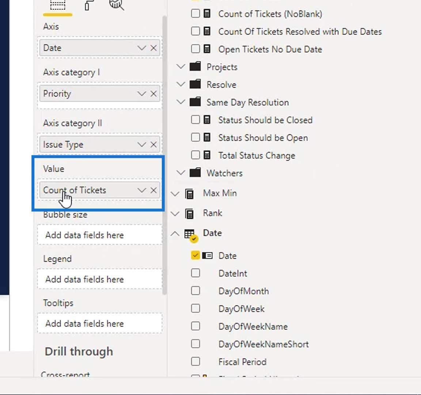The width and height of the screenshot is (421, 395).
Task: Check the Count of Tickets (NoBlank) measure
Action: pyautogui.click(x=196, y=14)
